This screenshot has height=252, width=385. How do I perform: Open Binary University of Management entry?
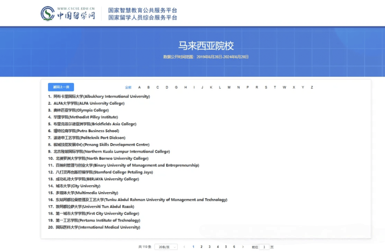pos(127,165)
